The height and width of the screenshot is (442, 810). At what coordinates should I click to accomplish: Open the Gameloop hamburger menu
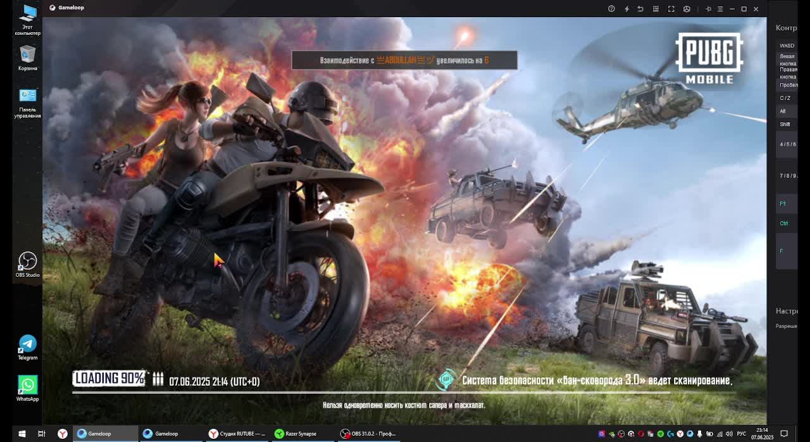pos(720,9)
